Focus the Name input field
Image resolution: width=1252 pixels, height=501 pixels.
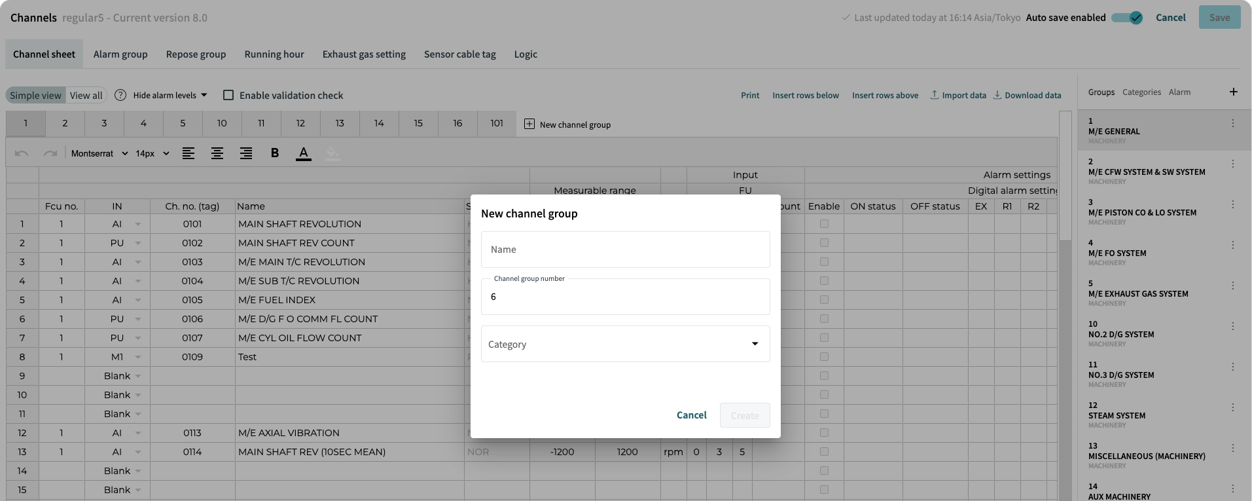click(625, 250)
